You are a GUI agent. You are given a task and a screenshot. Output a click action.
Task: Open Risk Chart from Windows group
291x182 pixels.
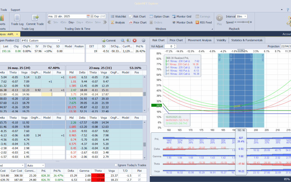click(137, 16)
